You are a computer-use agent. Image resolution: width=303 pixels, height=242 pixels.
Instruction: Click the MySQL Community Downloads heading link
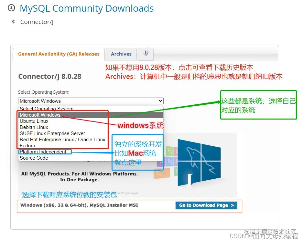click(87, 8)
